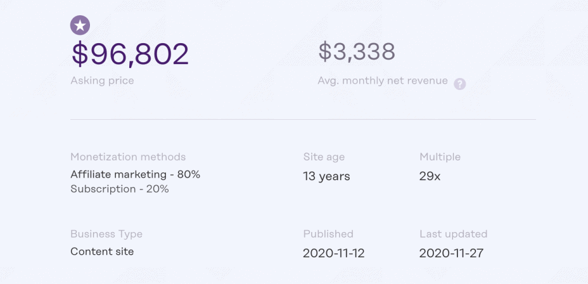
Task: Select the 'Asking price' label
Action: click(102, 81)
